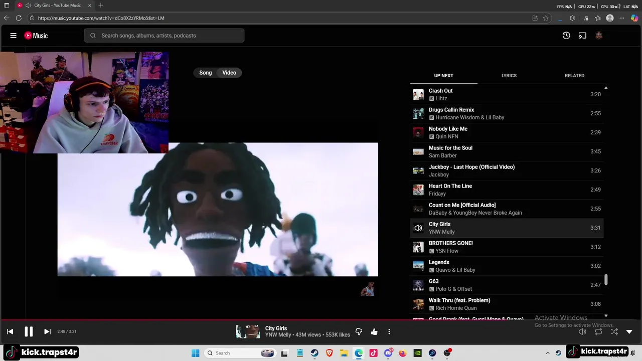Play Walk Thru (feat. Problem)
642x361 pixels.
[x=507, y=304]
